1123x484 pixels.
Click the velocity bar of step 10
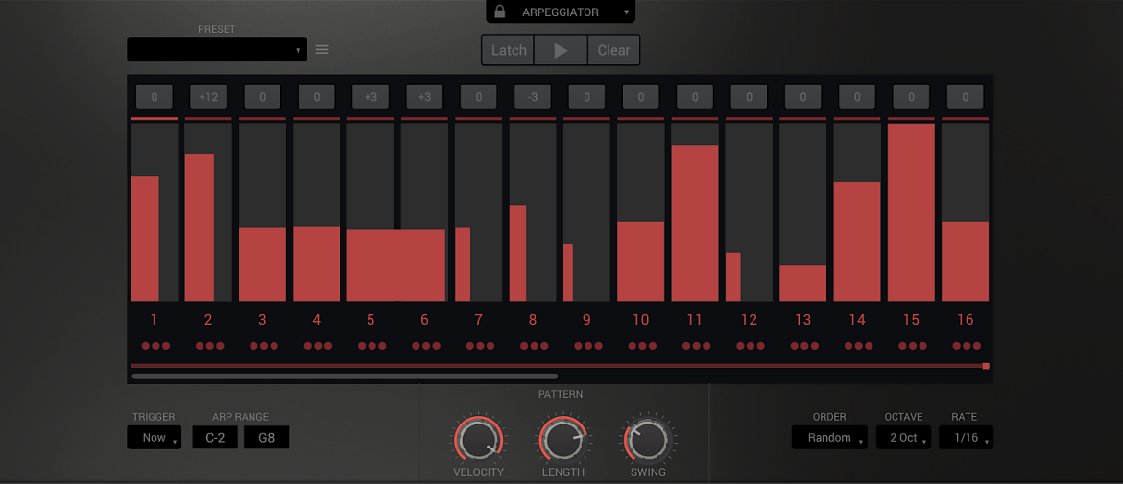[641, 261]
